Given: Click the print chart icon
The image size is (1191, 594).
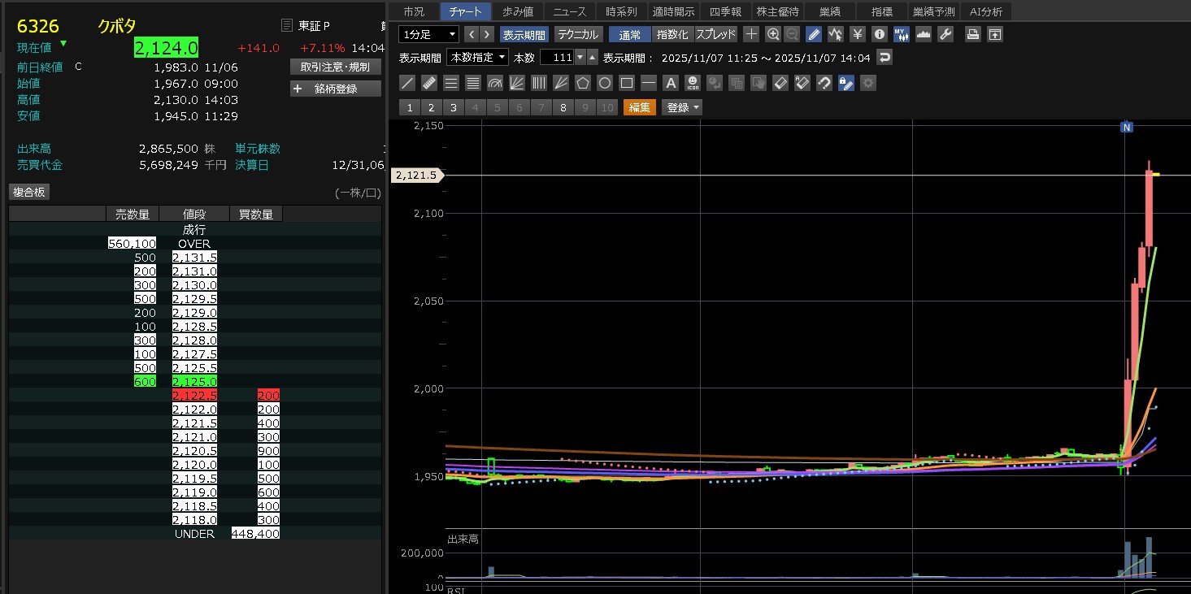Looking at the screenshot, I should coord(973,34).
